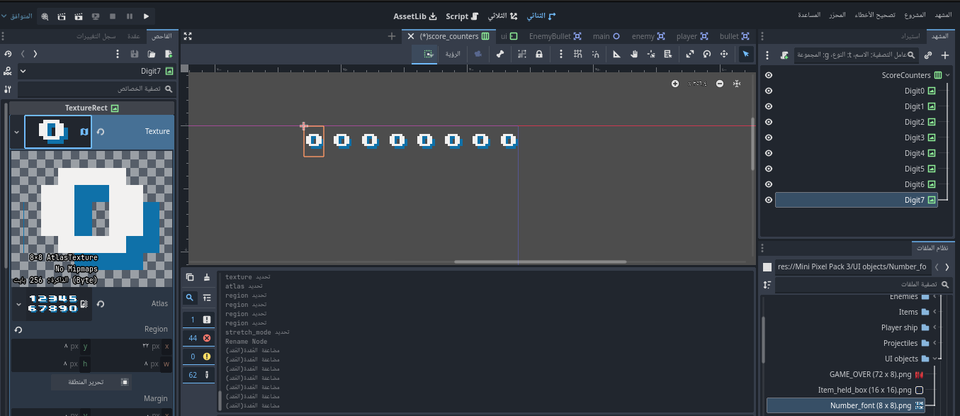Toggle the error messages filter showing 44
The height and width of the screenshot is (416, 960).
[x=198, y=338]
